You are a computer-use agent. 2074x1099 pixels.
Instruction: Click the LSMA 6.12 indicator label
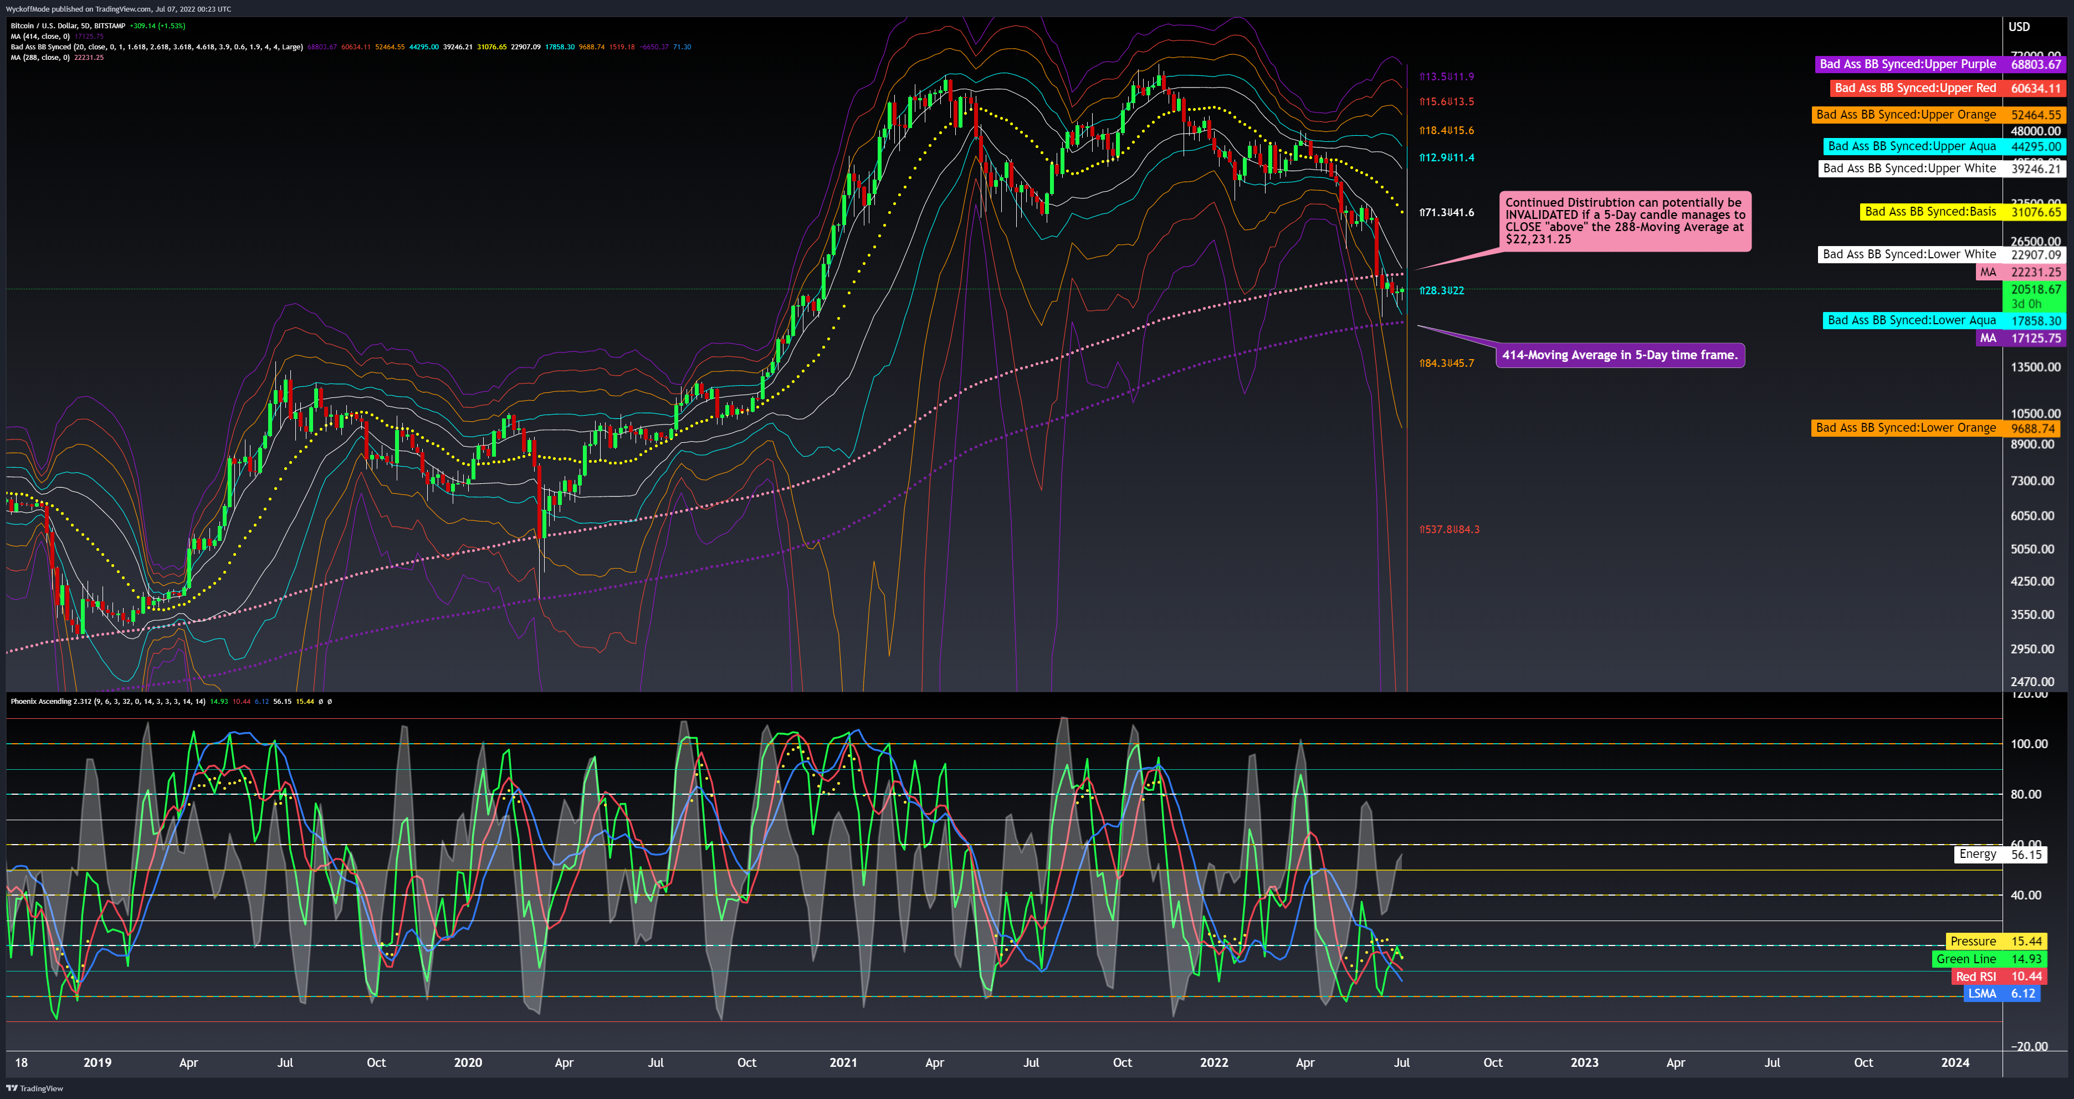point(2001,994)
